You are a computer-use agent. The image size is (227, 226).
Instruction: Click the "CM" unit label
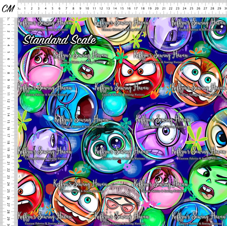[x=8, y=9]
